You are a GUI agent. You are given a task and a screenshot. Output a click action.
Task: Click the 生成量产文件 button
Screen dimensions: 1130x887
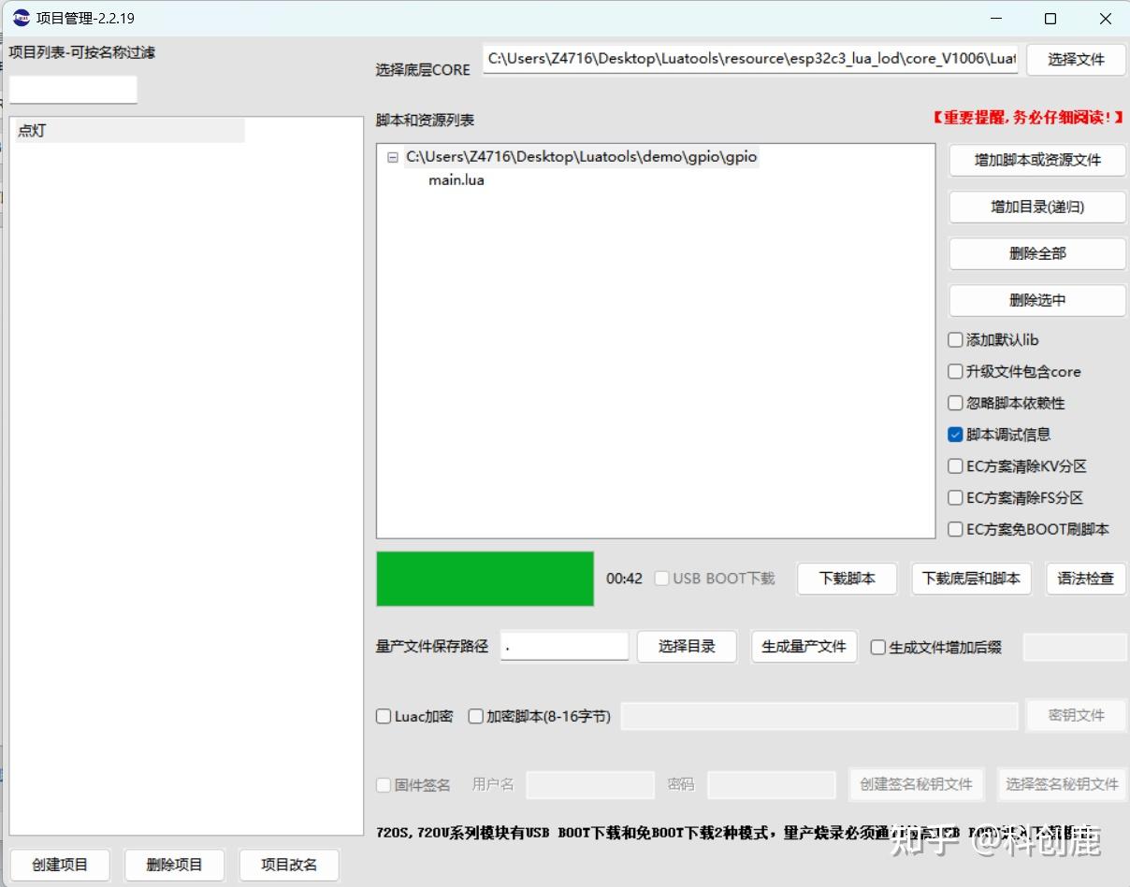point(804,647)
